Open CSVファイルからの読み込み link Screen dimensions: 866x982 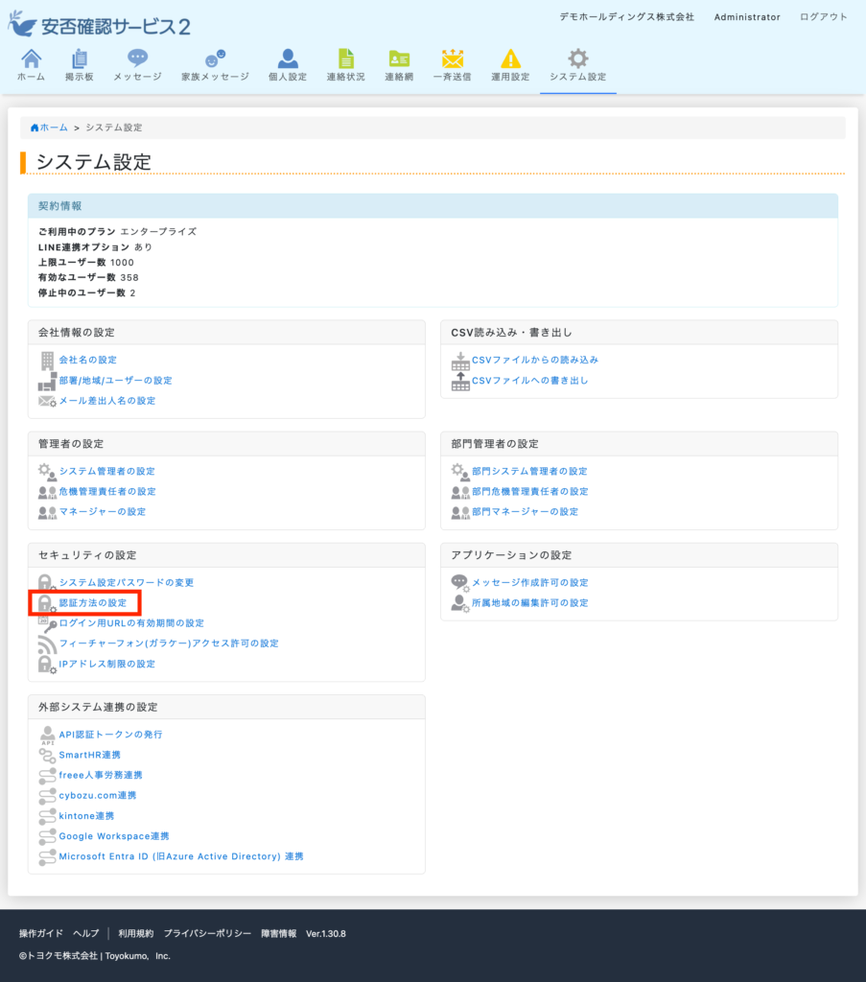click(x=535, y=361)
